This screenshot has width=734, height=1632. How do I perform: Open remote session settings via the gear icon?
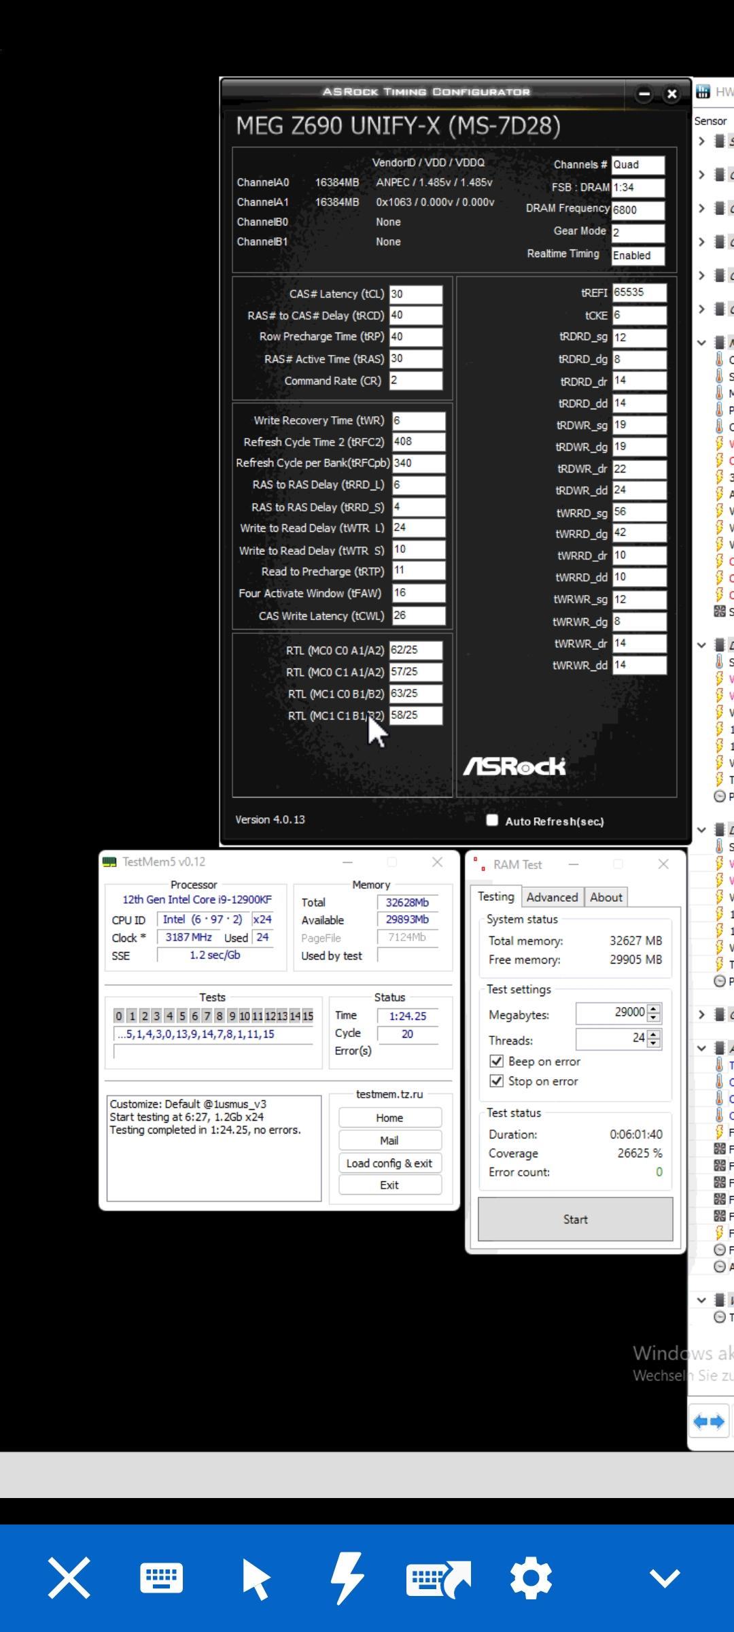[531, 1578]
